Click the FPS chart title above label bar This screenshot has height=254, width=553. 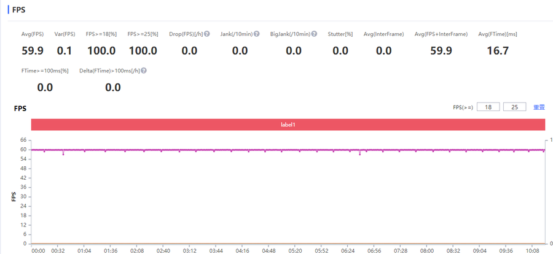[20, 109]
